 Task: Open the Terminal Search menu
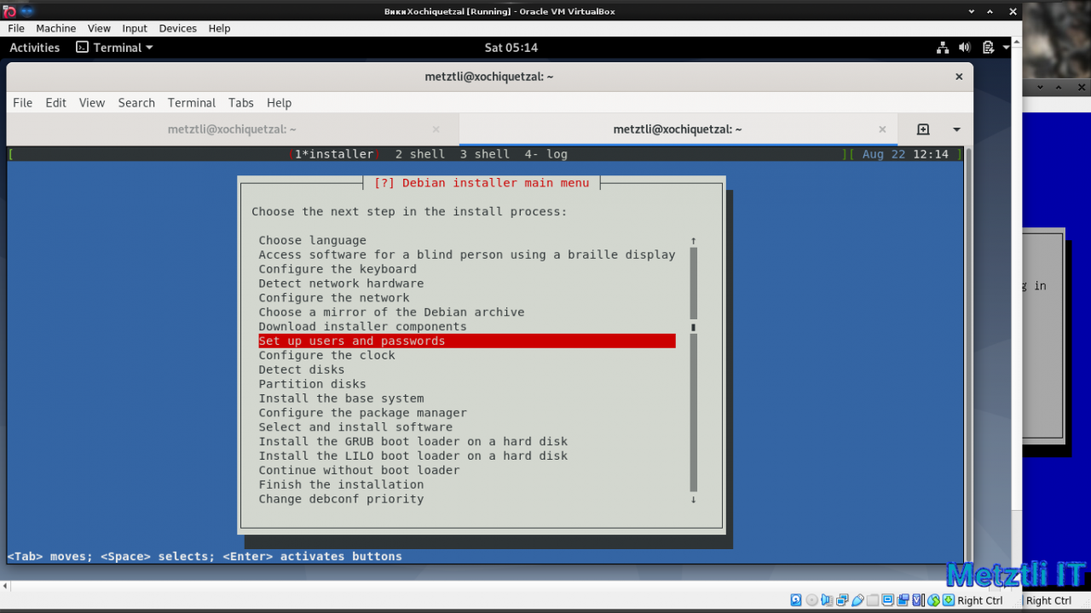[136, 102]
